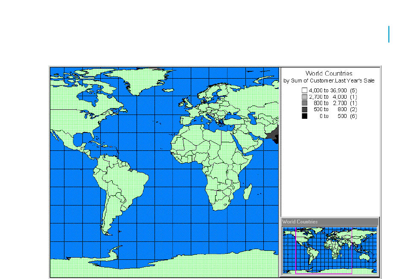Click the dark 500 to 800 legend swatch

[x=304, y=109]
